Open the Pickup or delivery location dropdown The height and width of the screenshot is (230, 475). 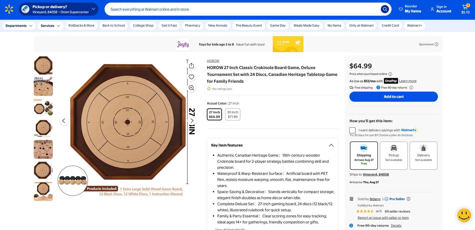point(58,9)
